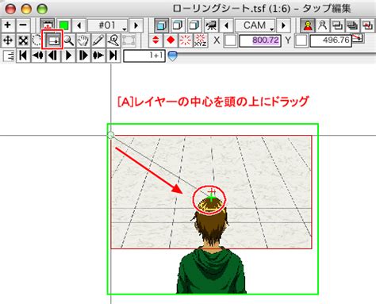This screenshot has height=304, width=376.
Task: Open the green layer color swatch
Action: [x=63, y=25]
